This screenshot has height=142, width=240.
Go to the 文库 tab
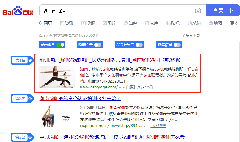[x=152, y=23]
